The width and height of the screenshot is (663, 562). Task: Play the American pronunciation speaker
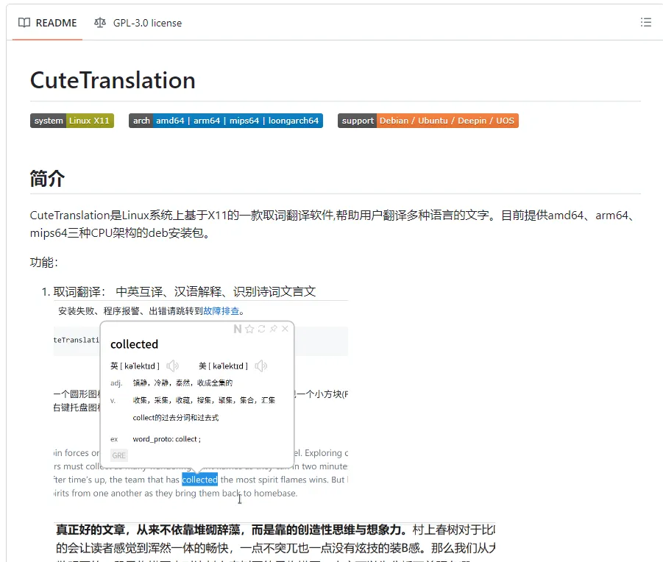pyautogui.click(x=261, y=366)
